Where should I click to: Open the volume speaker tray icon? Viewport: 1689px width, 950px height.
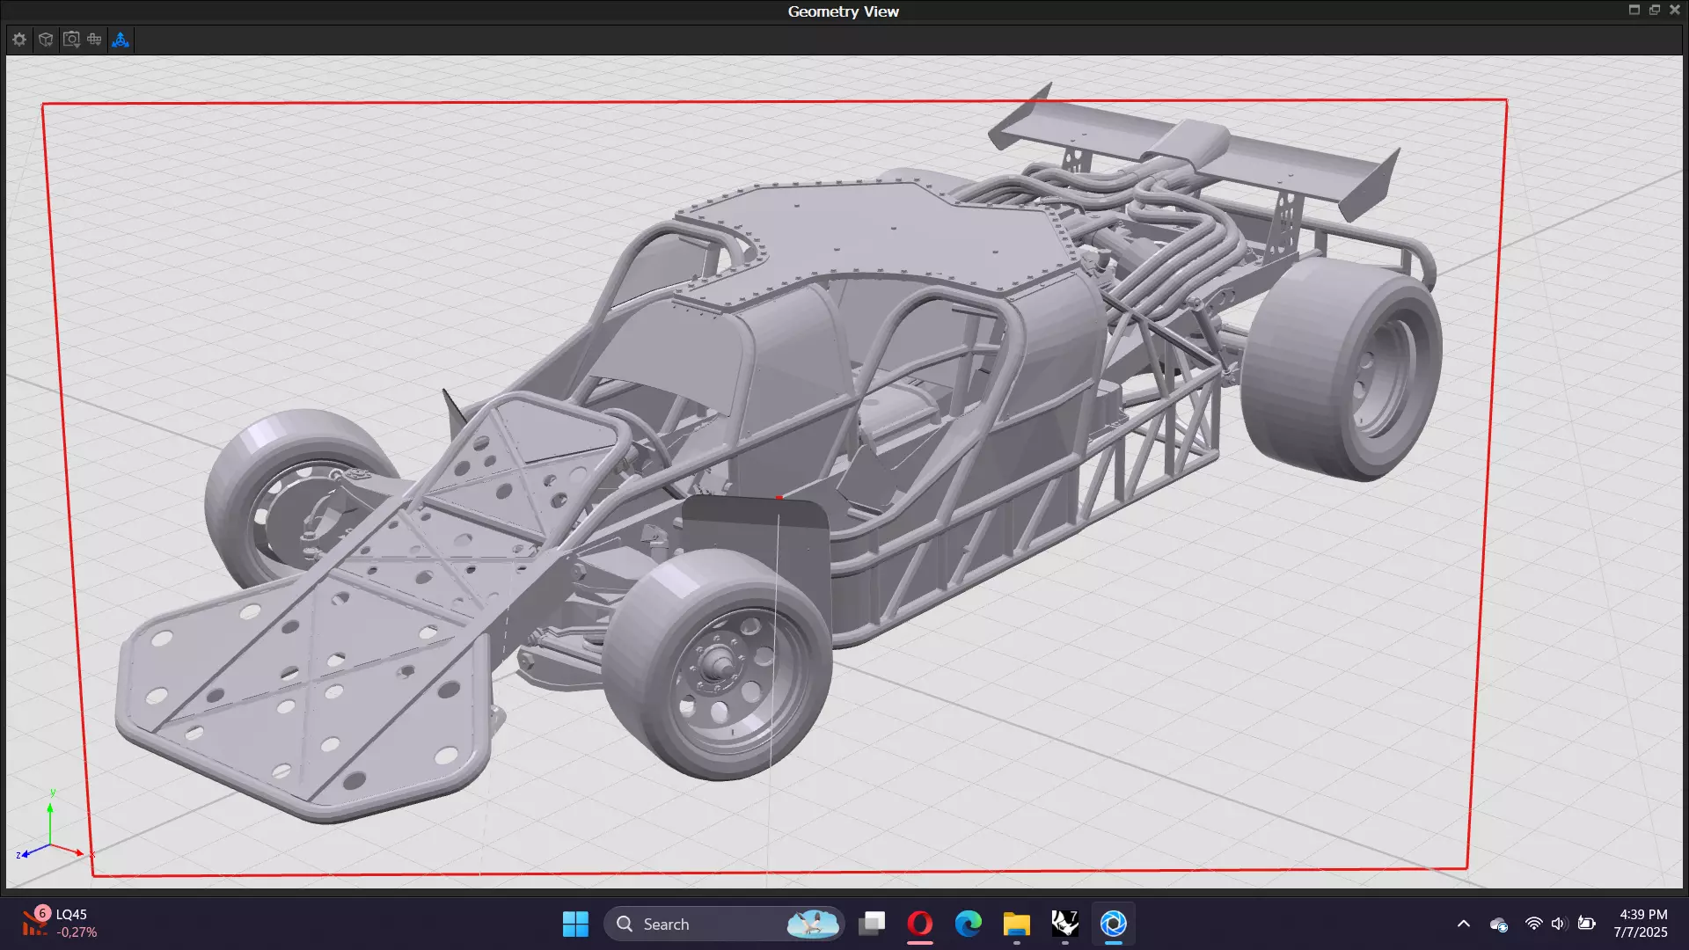point(1559,924)
